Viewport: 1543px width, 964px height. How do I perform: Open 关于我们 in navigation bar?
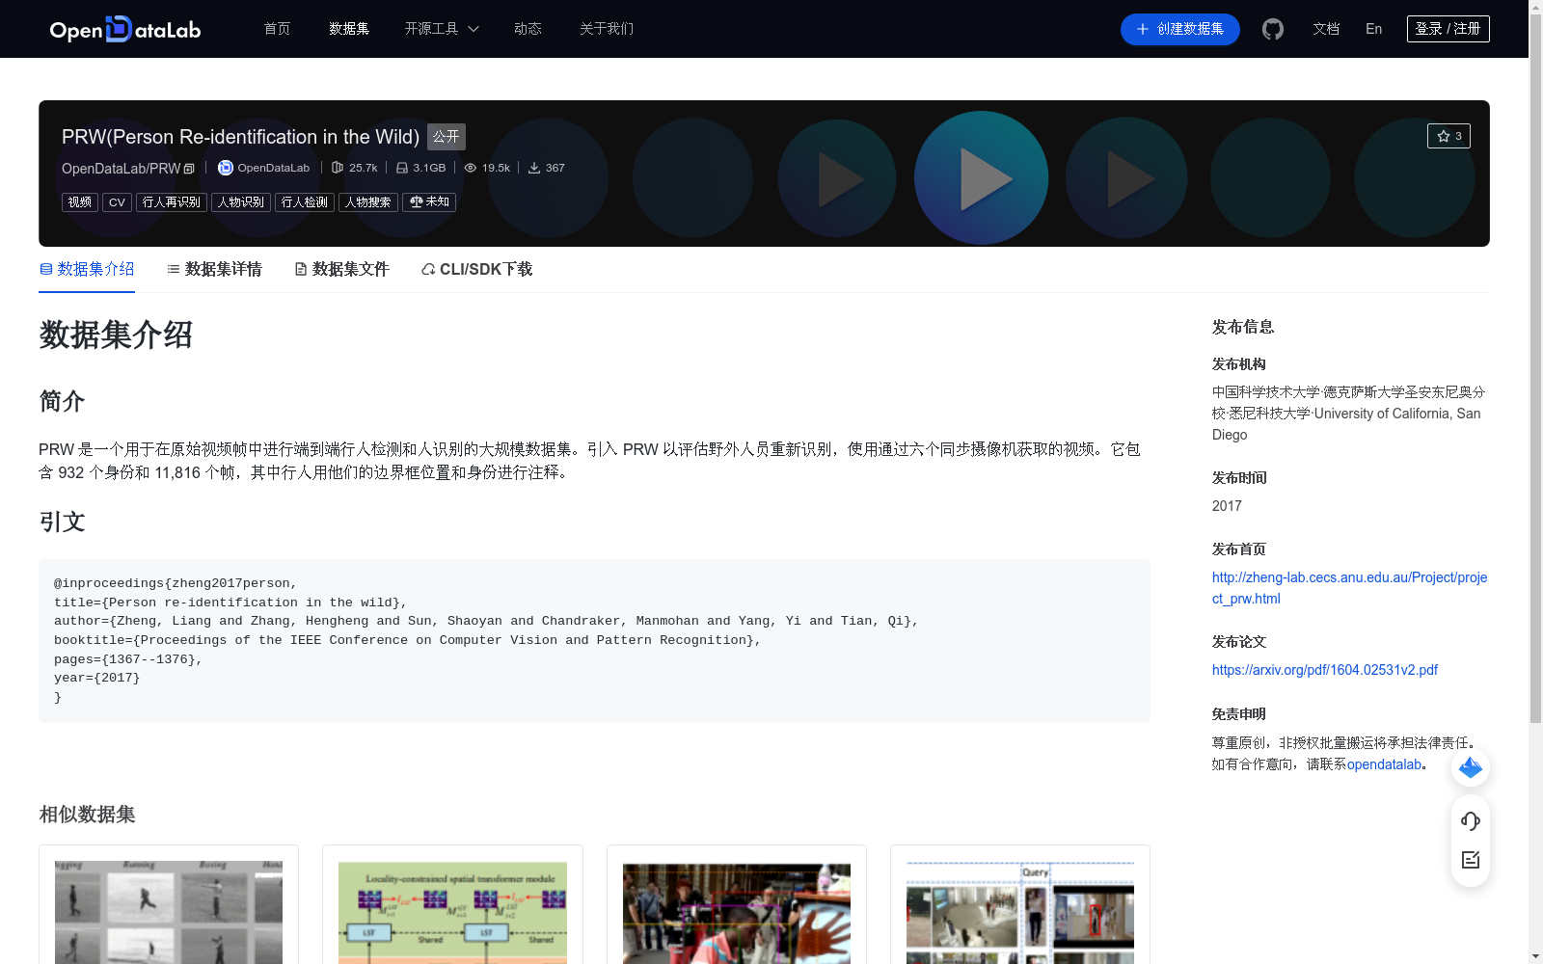[x=607, y=29]
